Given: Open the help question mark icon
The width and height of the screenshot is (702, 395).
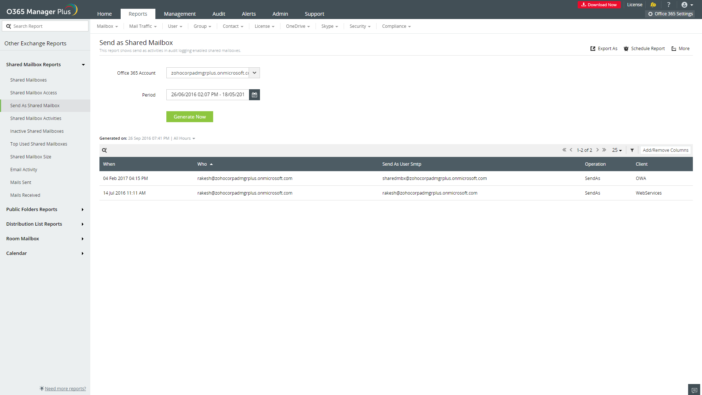Looking at the screenshot, I should (x=669, y=5).
